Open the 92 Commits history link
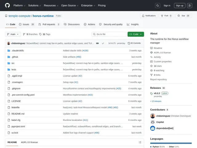The image size is (197, 148). 134,43
